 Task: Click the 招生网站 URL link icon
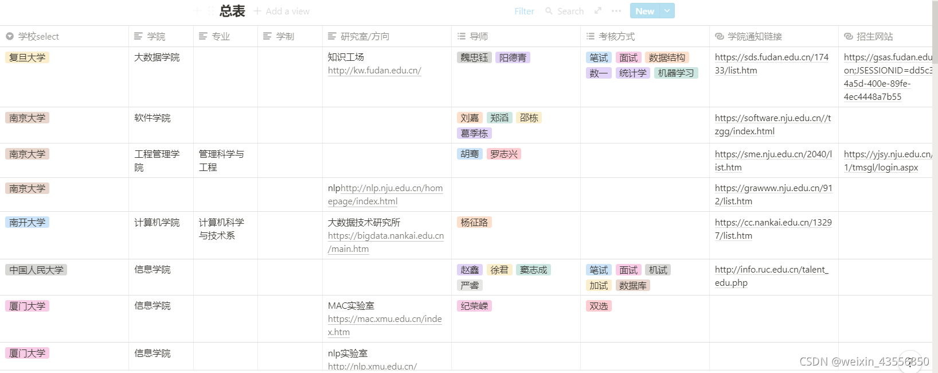point(848,36)
